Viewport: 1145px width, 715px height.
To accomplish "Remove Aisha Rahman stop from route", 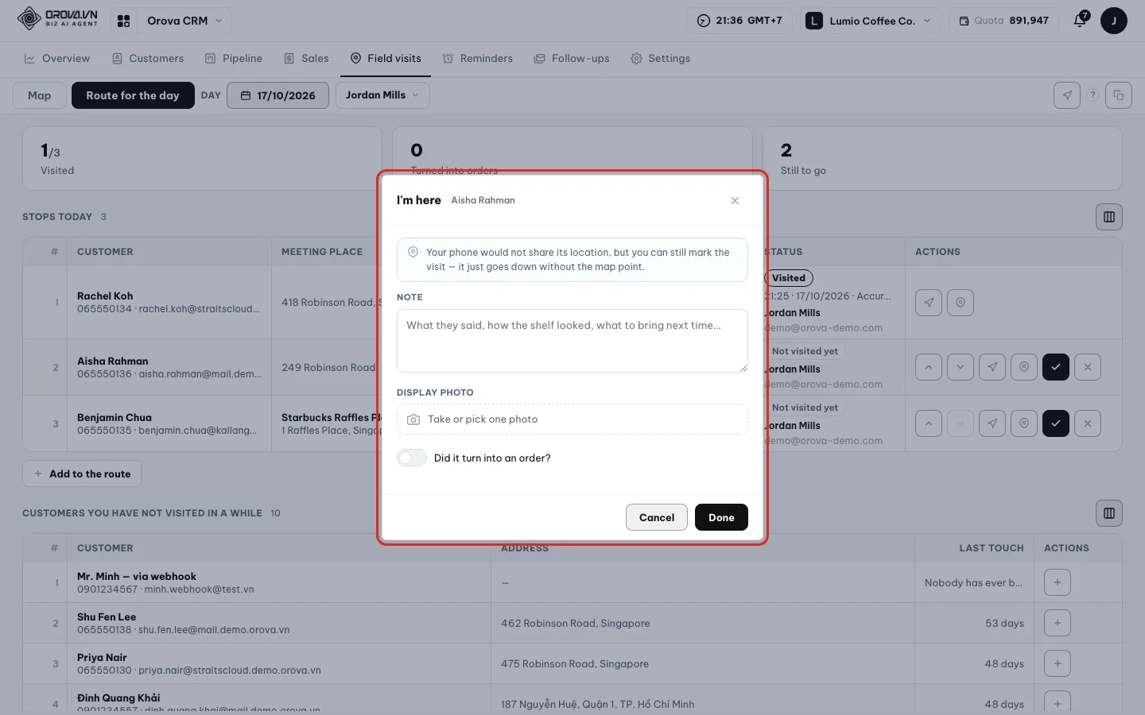I will 1088,367.
